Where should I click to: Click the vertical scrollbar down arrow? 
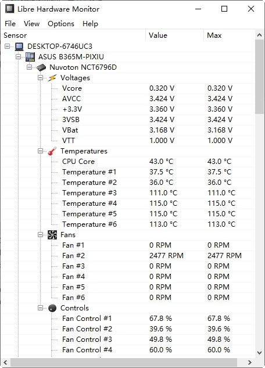tap(259, 353)
